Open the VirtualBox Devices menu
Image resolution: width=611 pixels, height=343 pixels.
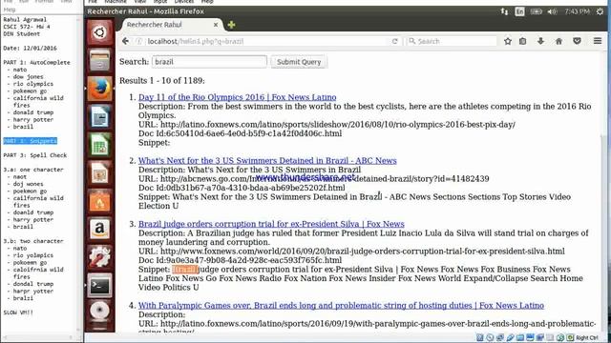pyautogui.click(x=184, y=2)
